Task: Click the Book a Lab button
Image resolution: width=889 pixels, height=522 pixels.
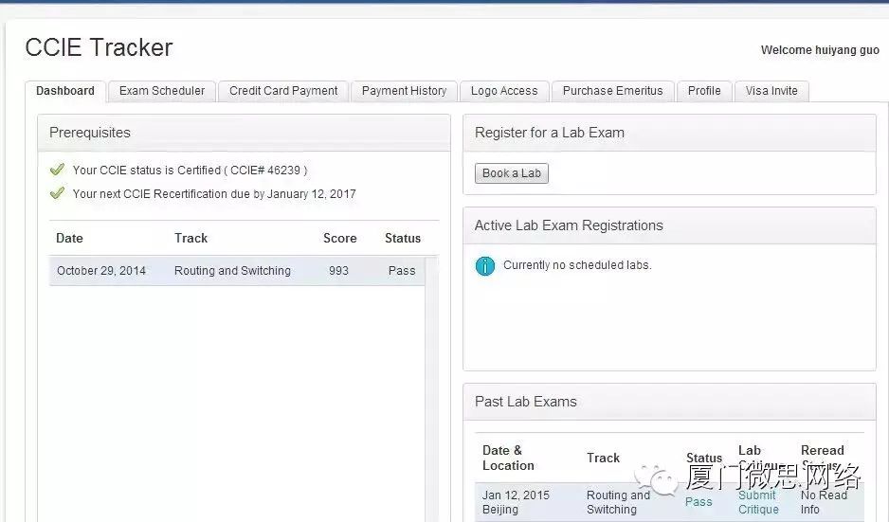Action: click(x=512, y=173)
